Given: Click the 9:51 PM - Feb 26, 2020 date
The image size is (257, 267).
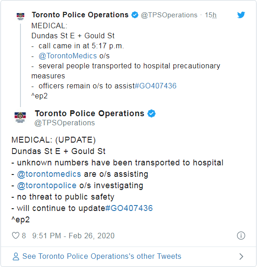Looking at the screenshot, I should click(x=73, y=236).
